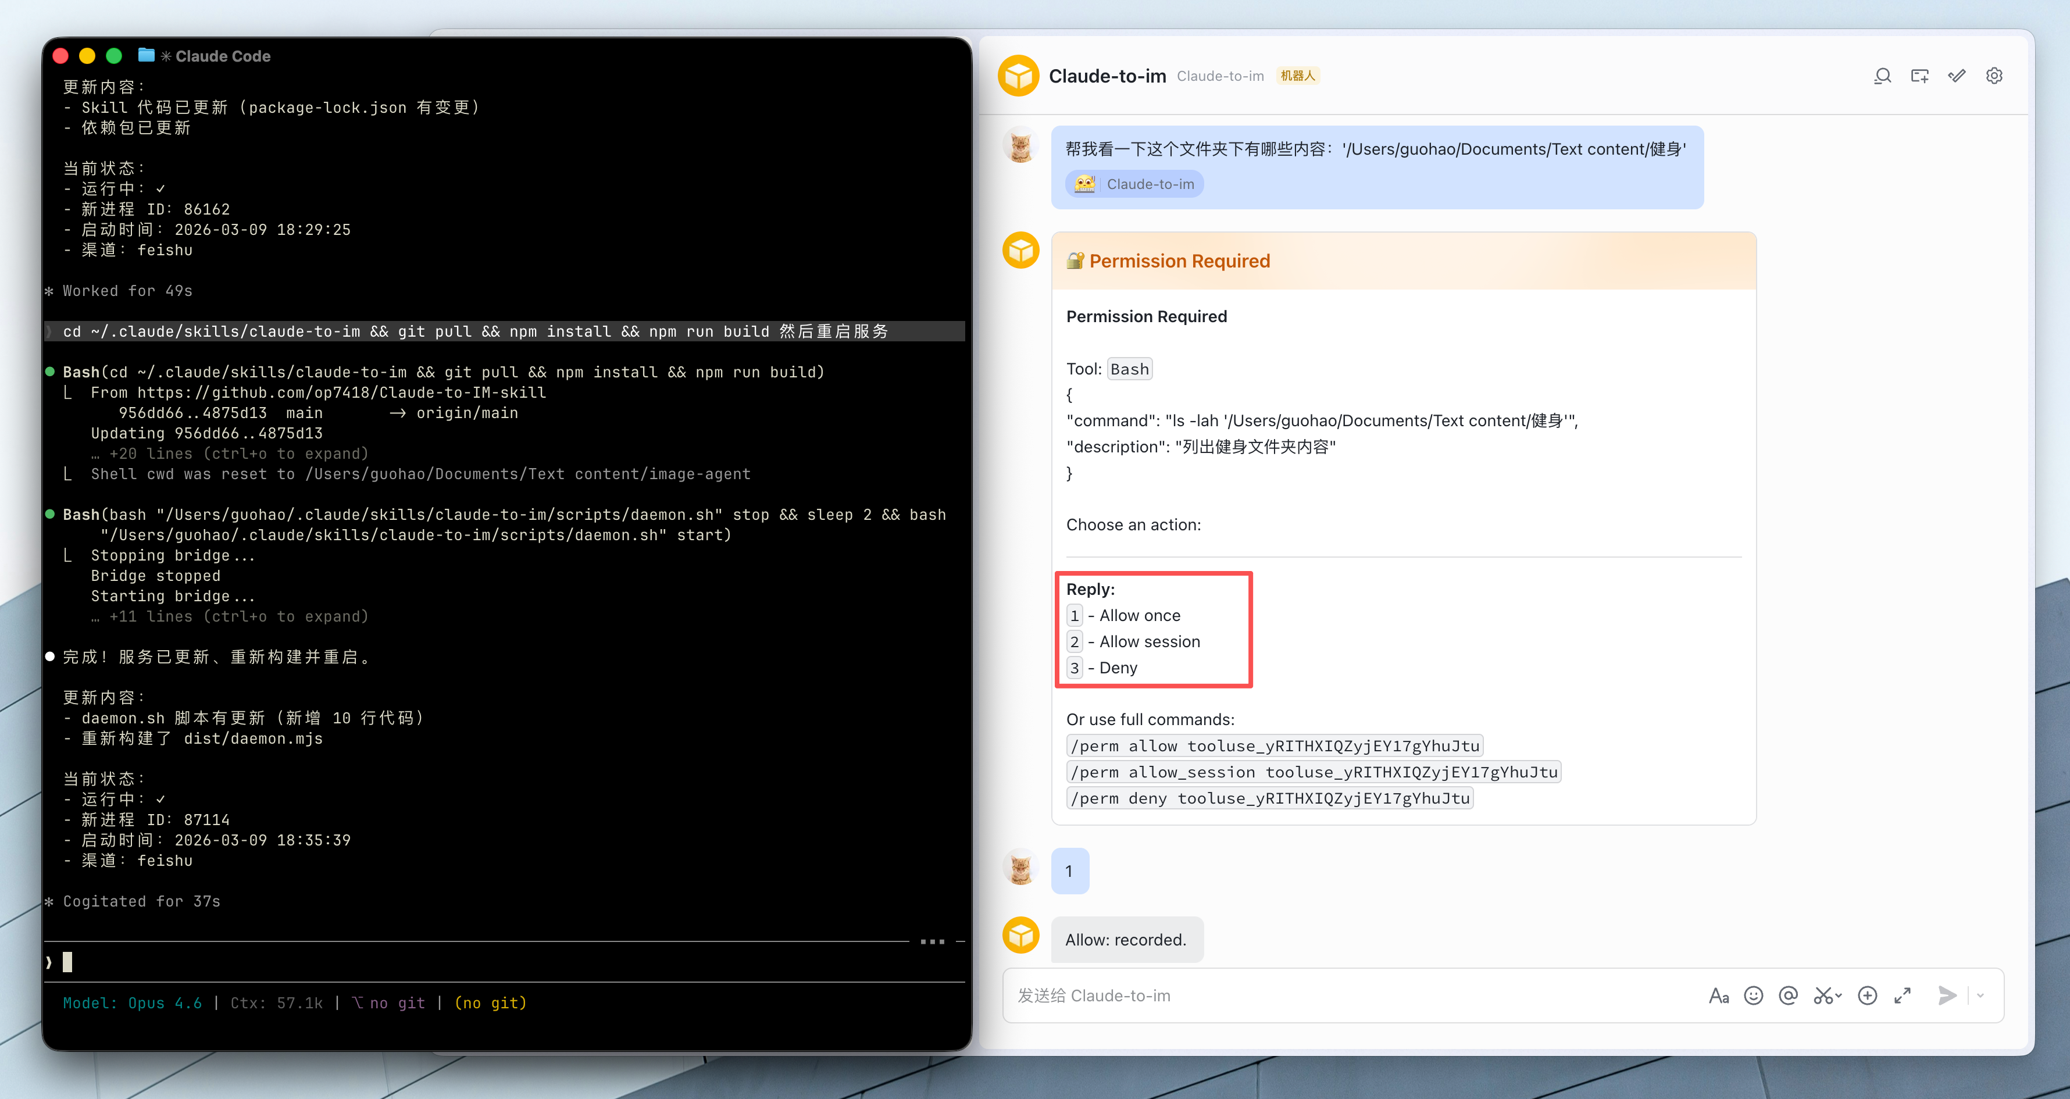Click add-to-new-window chat icon
Image resolution: width=2070 pixels, height=1099 pixels.
click(1920, 76)
